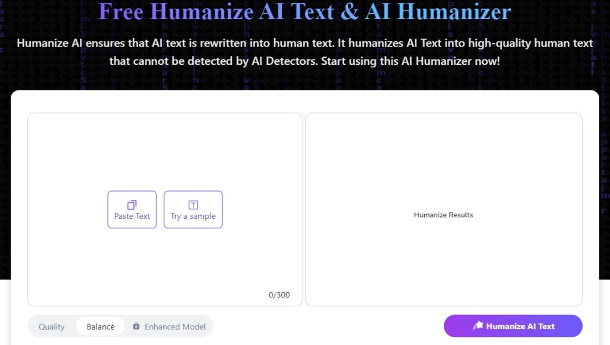Click the mode selector pill control
Screen dimensions: 610x345
pos(119,326)
